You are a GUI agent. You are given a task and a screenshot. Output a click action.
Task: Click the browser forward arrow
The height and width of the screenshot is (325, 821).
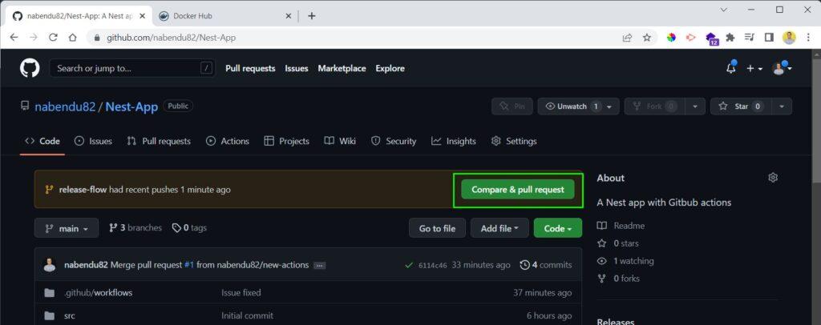coord(34,38)
